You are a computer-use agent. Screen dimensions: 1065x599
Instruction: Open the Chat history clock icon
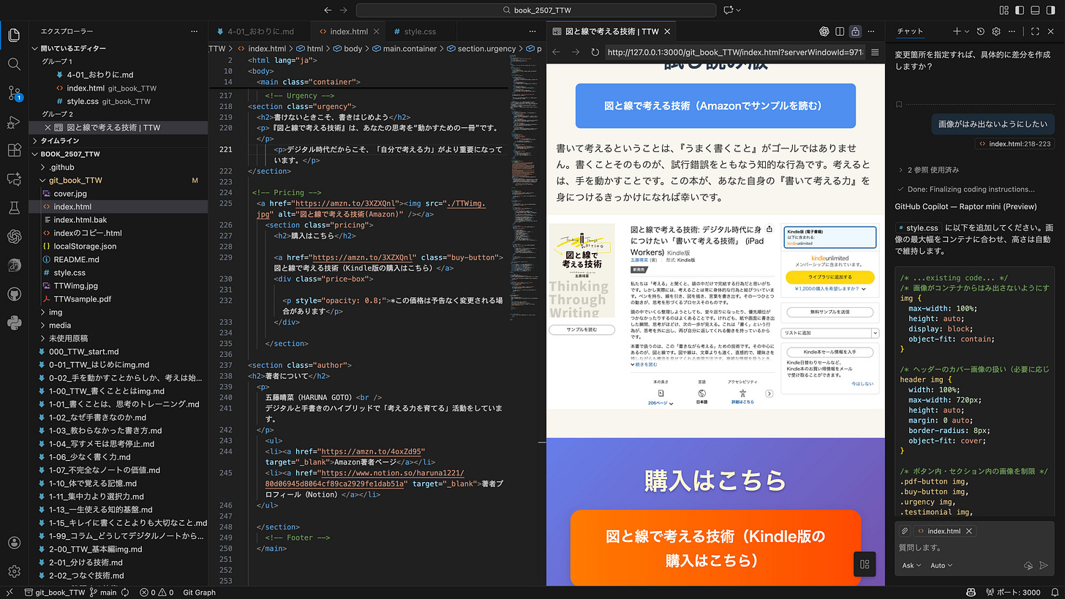click(x=981, y=31)
